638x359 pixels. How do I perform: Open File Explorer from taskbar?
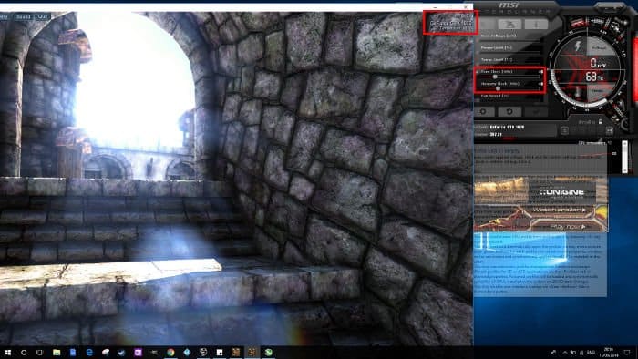coord(57,352)
